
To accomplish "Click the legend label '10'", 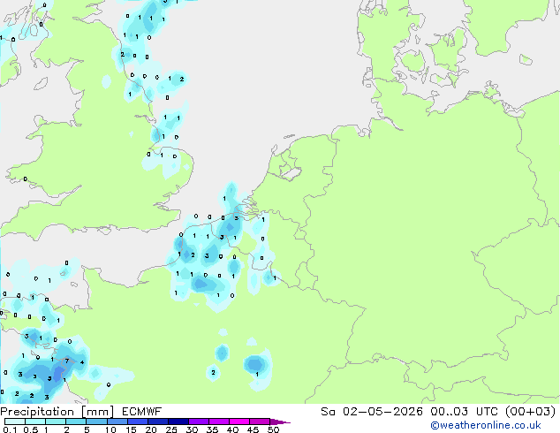I will tap(110, 429).
